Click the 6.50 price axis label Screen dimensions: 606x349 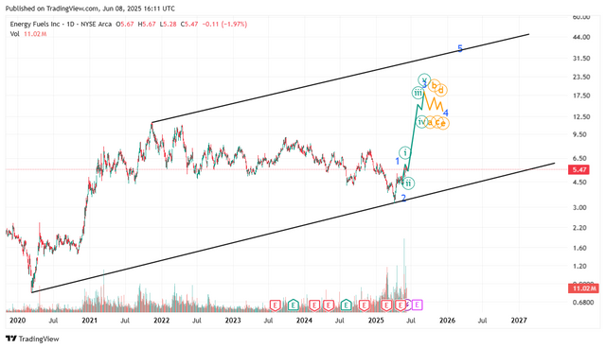pos(580,158)
